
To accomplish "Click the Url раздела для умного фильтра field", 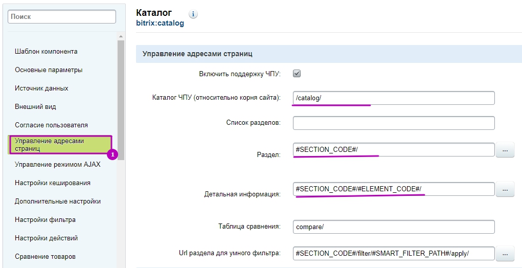I will pyautogui.click(x=394, y=253).
